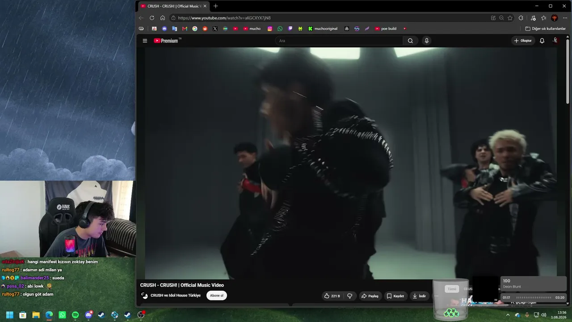
Task: Open the Reddit bookmark
Action: point(205,29)
